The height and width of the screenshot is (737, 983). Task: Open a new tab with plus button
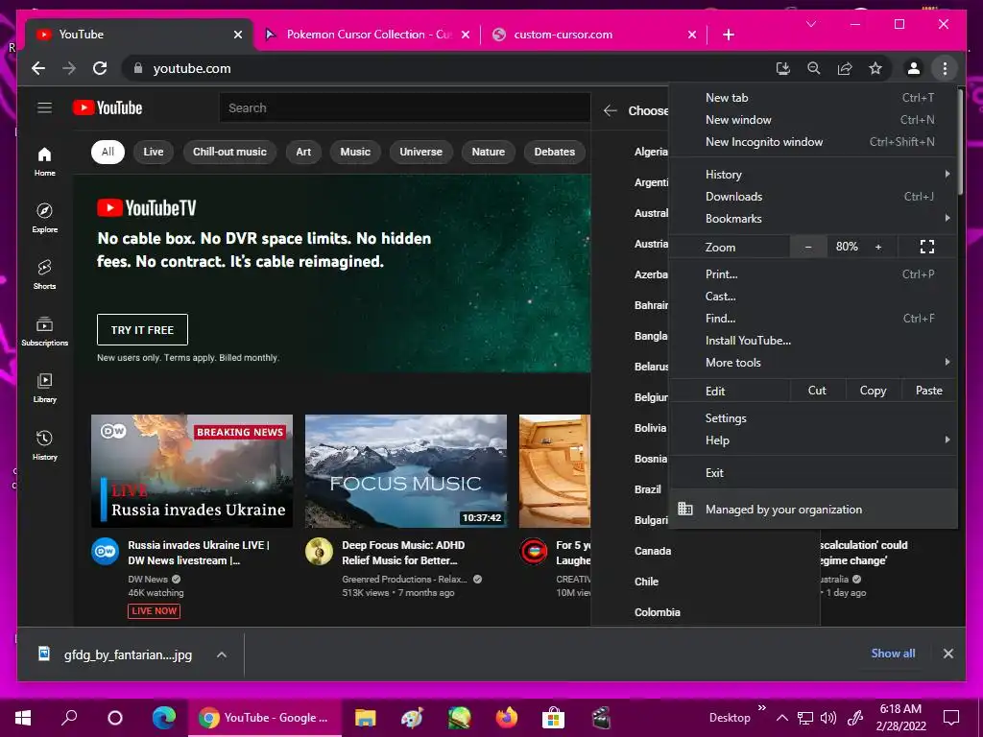click(728, 35)
